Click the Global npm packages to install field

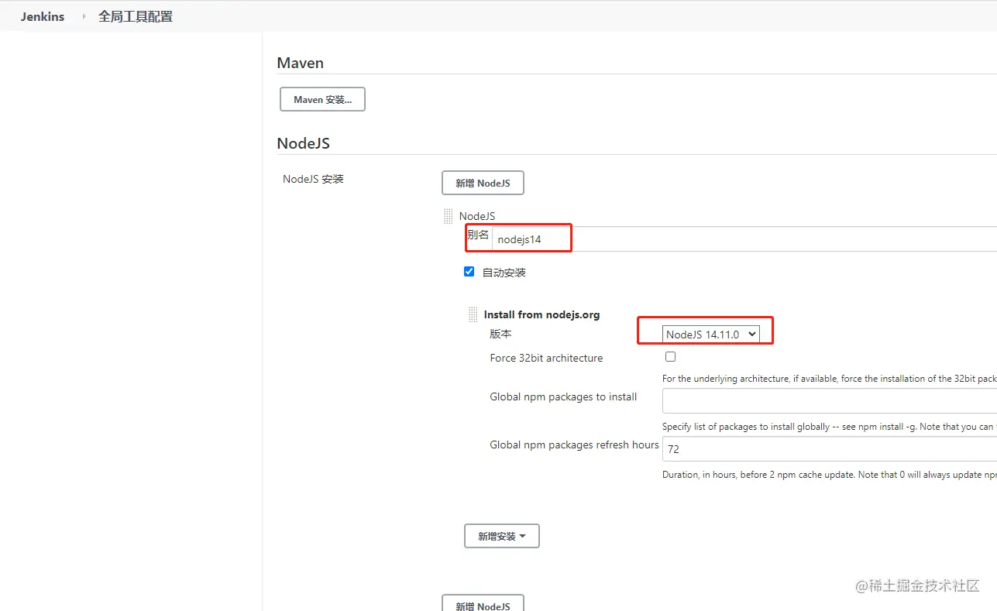(830, 401)
